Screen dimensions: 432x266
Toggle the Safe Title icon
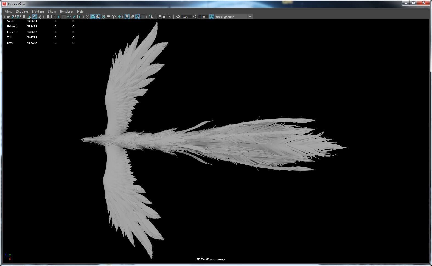[79, 17]
